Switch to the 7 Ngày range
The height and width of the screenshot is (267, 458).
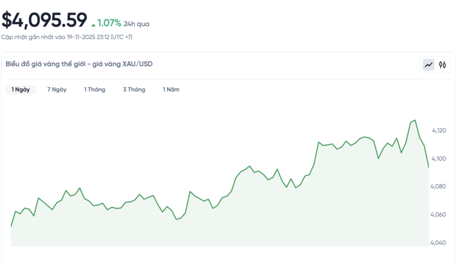[x=57, y=90]
